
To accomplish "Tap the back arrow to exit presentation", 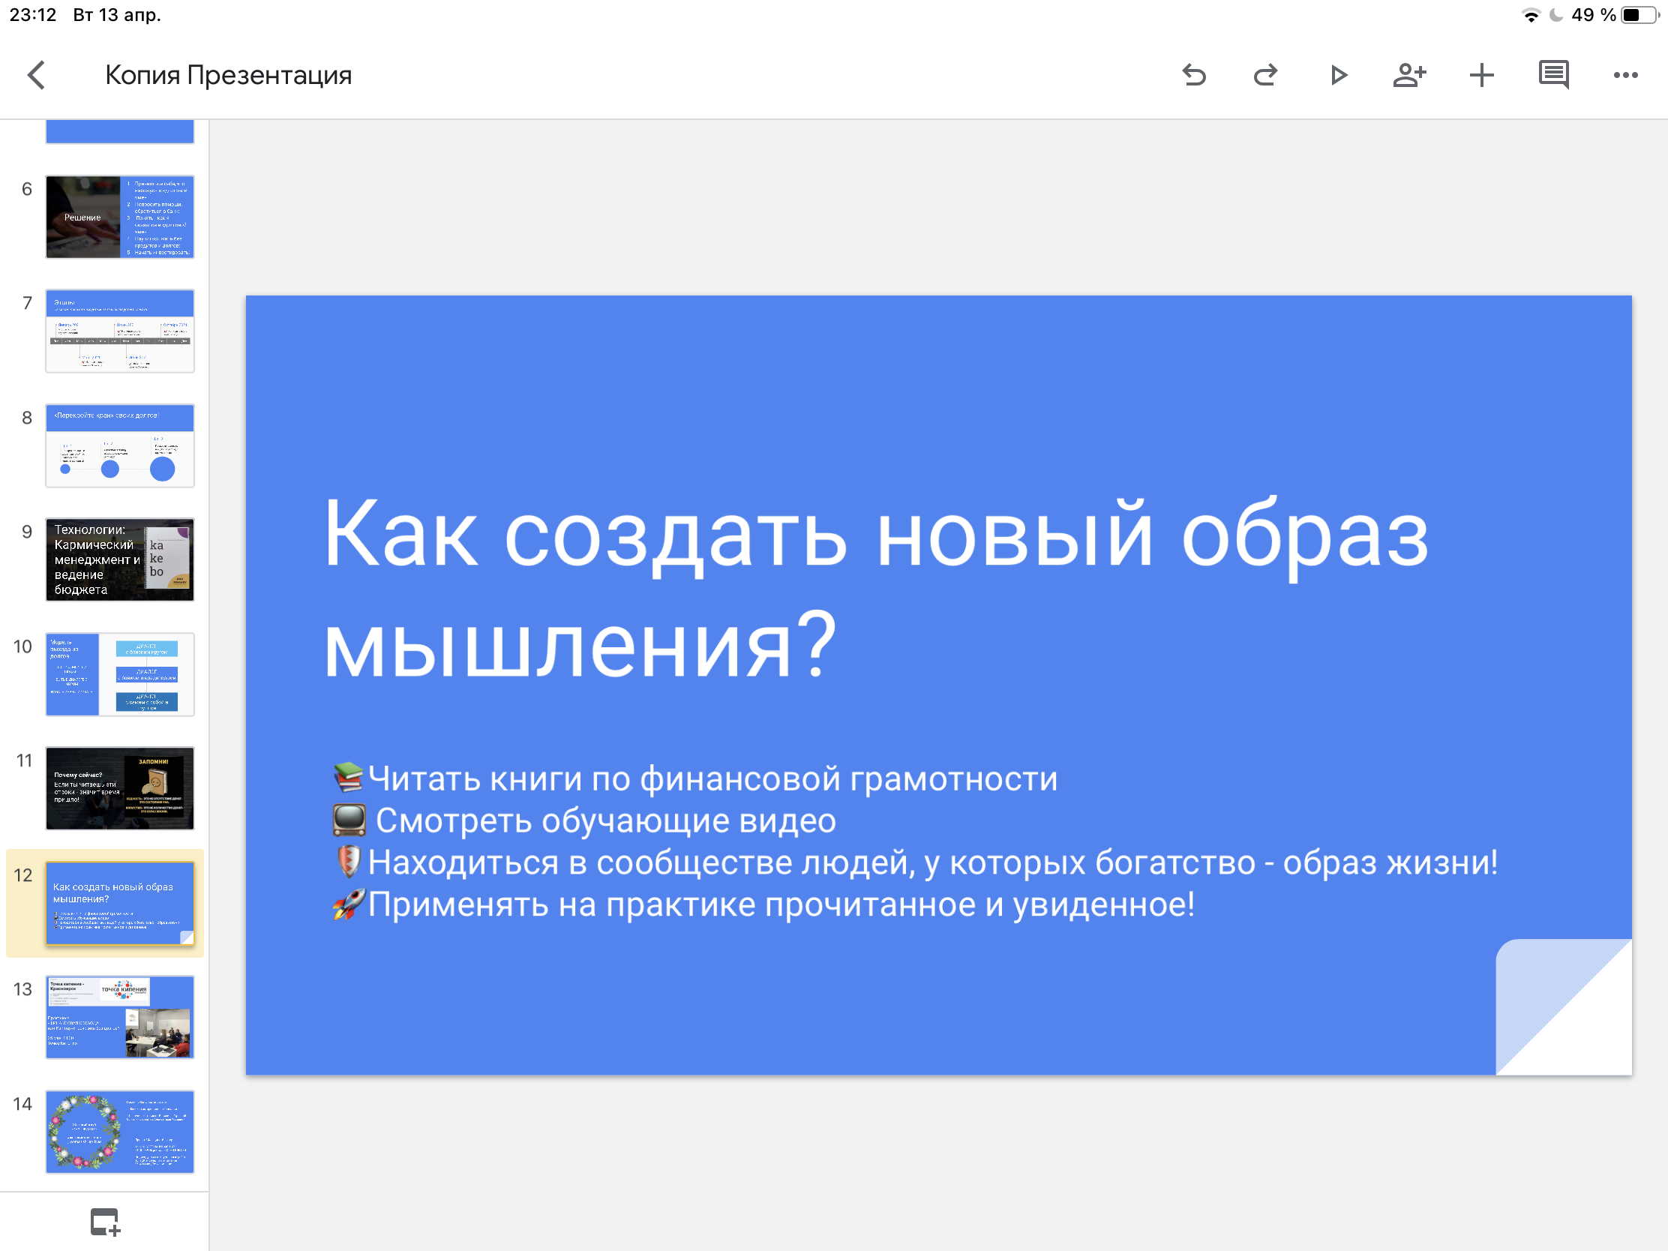I will coord(36,76).
